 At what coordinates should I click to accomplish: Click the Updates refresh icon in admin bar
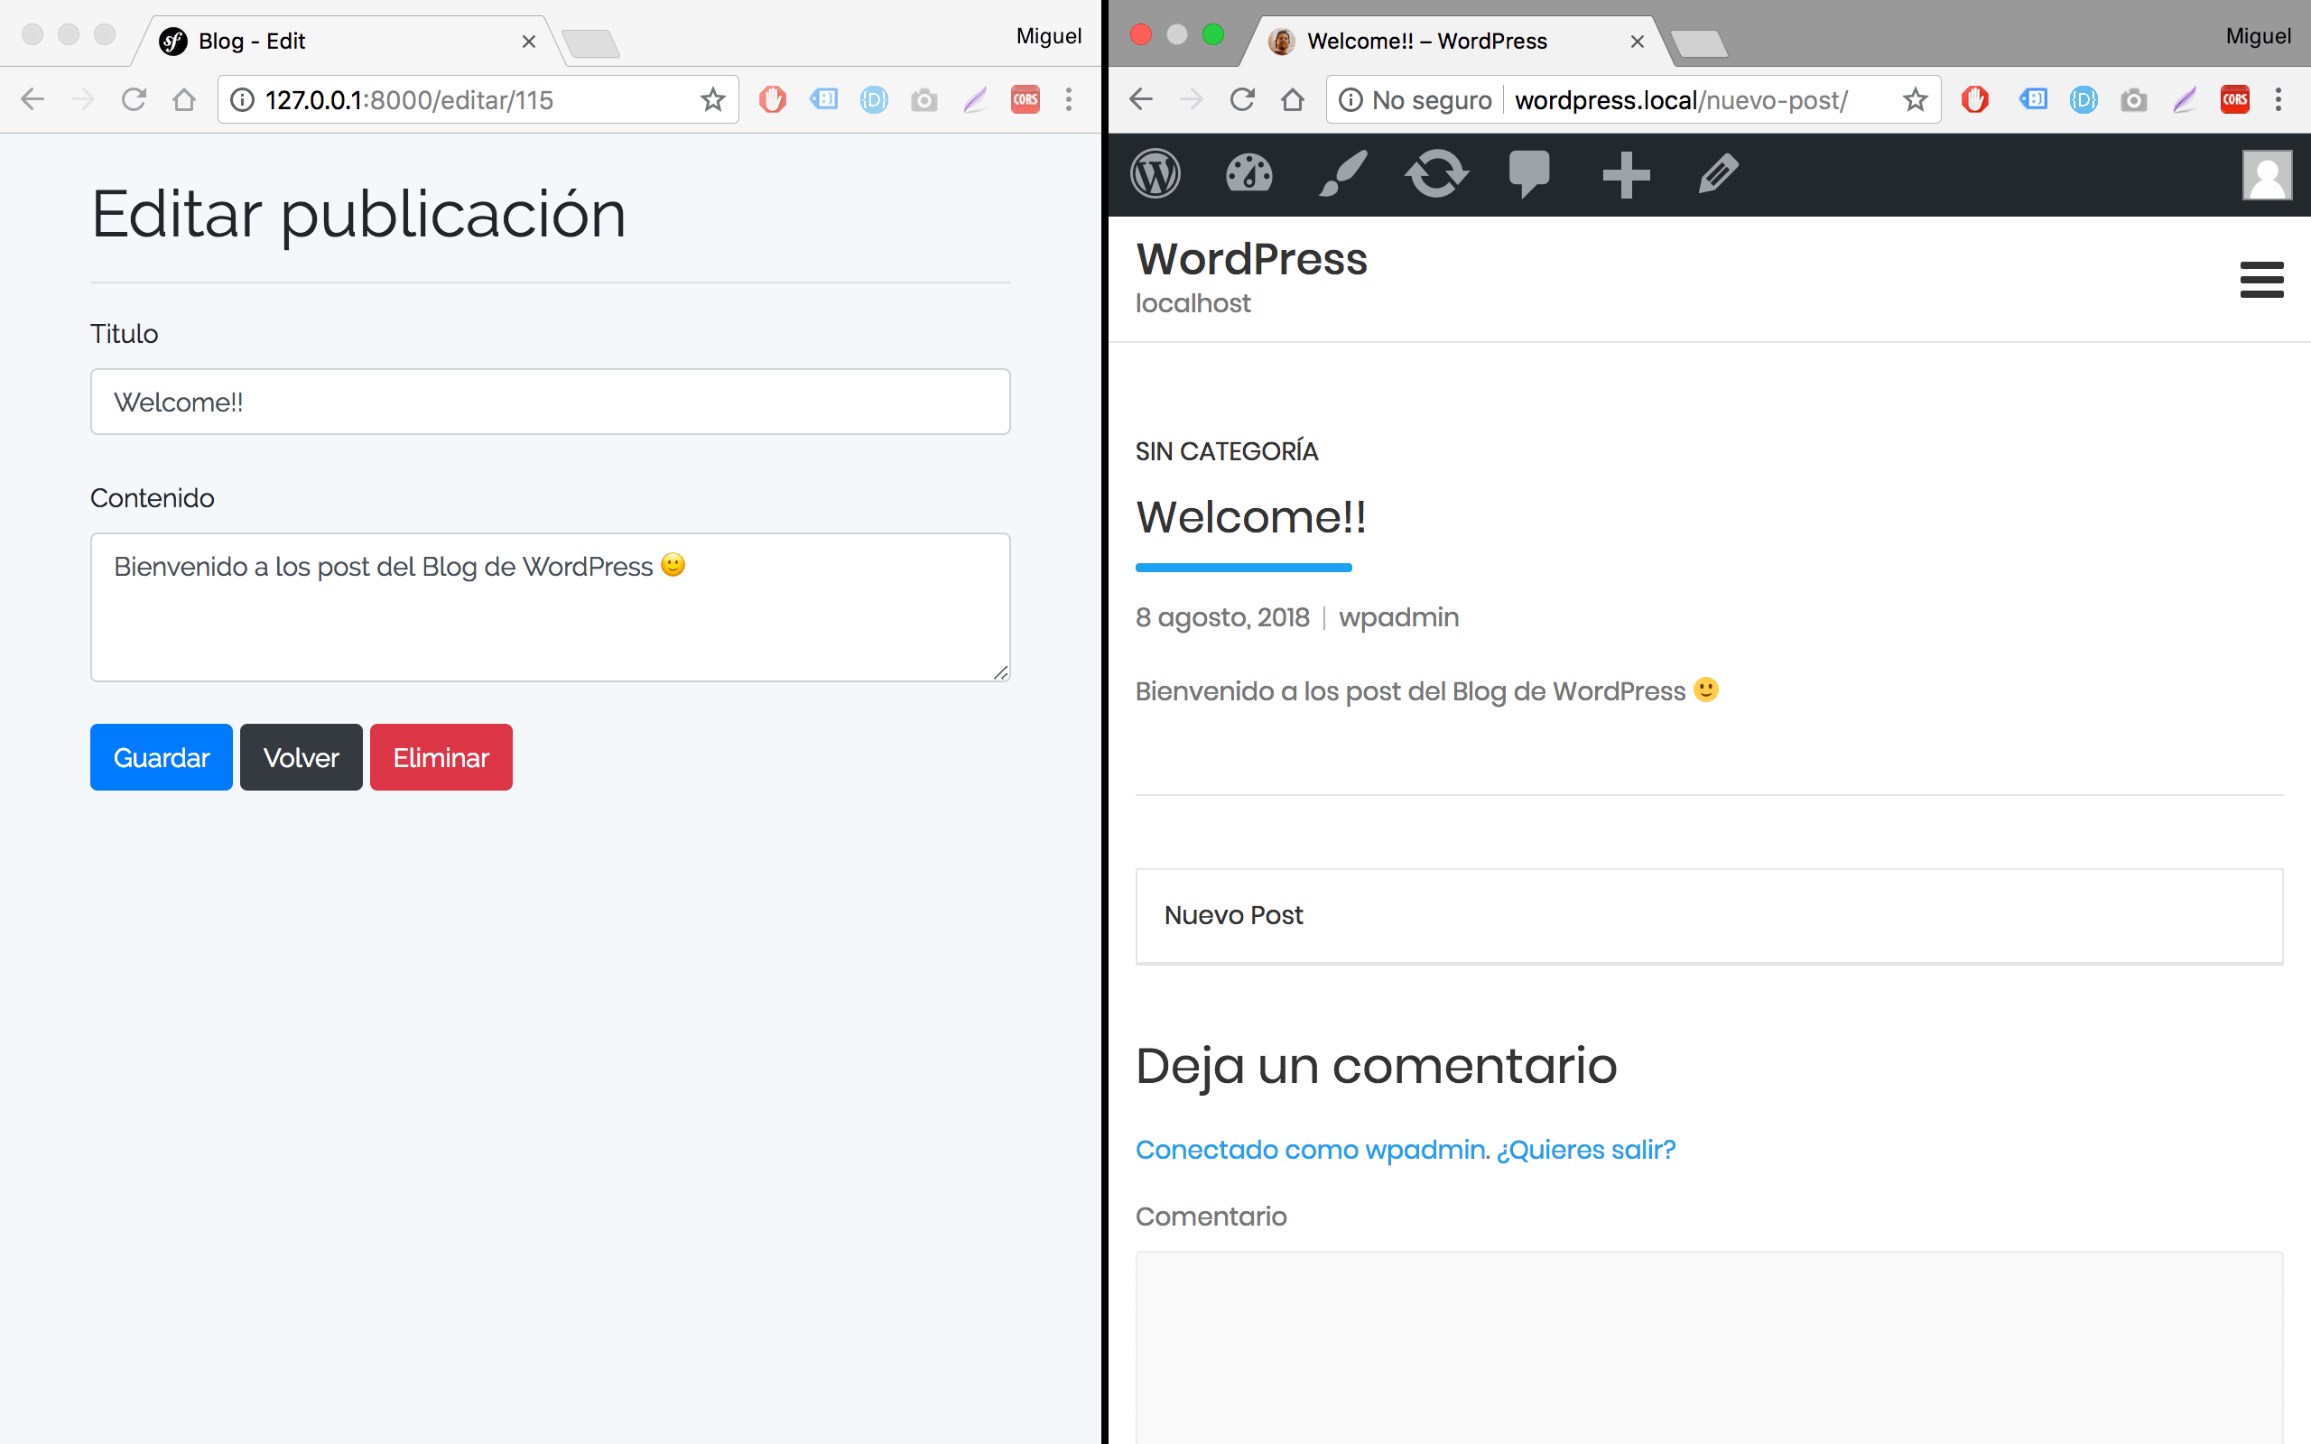pyautogui.click(x=1435, y=175)
